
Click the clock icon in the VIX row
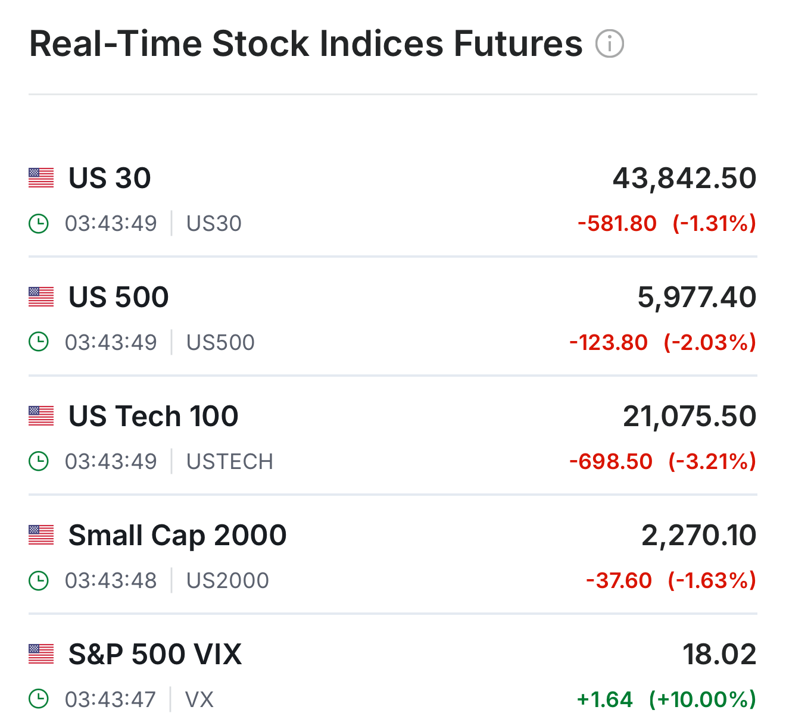(39, 699)
